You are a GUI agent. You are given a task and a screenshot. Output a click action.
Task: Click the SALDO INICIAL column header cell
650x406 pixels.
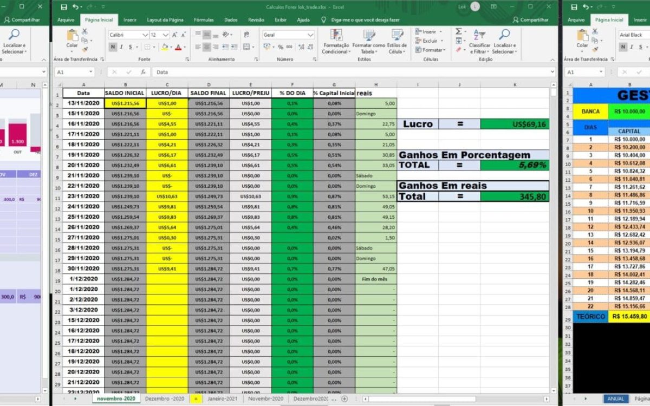(x=125, y=93)
